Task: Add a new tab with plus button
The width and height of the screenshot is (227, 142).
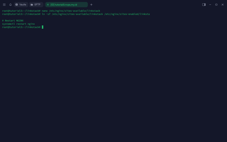Action: pos(91,5)
